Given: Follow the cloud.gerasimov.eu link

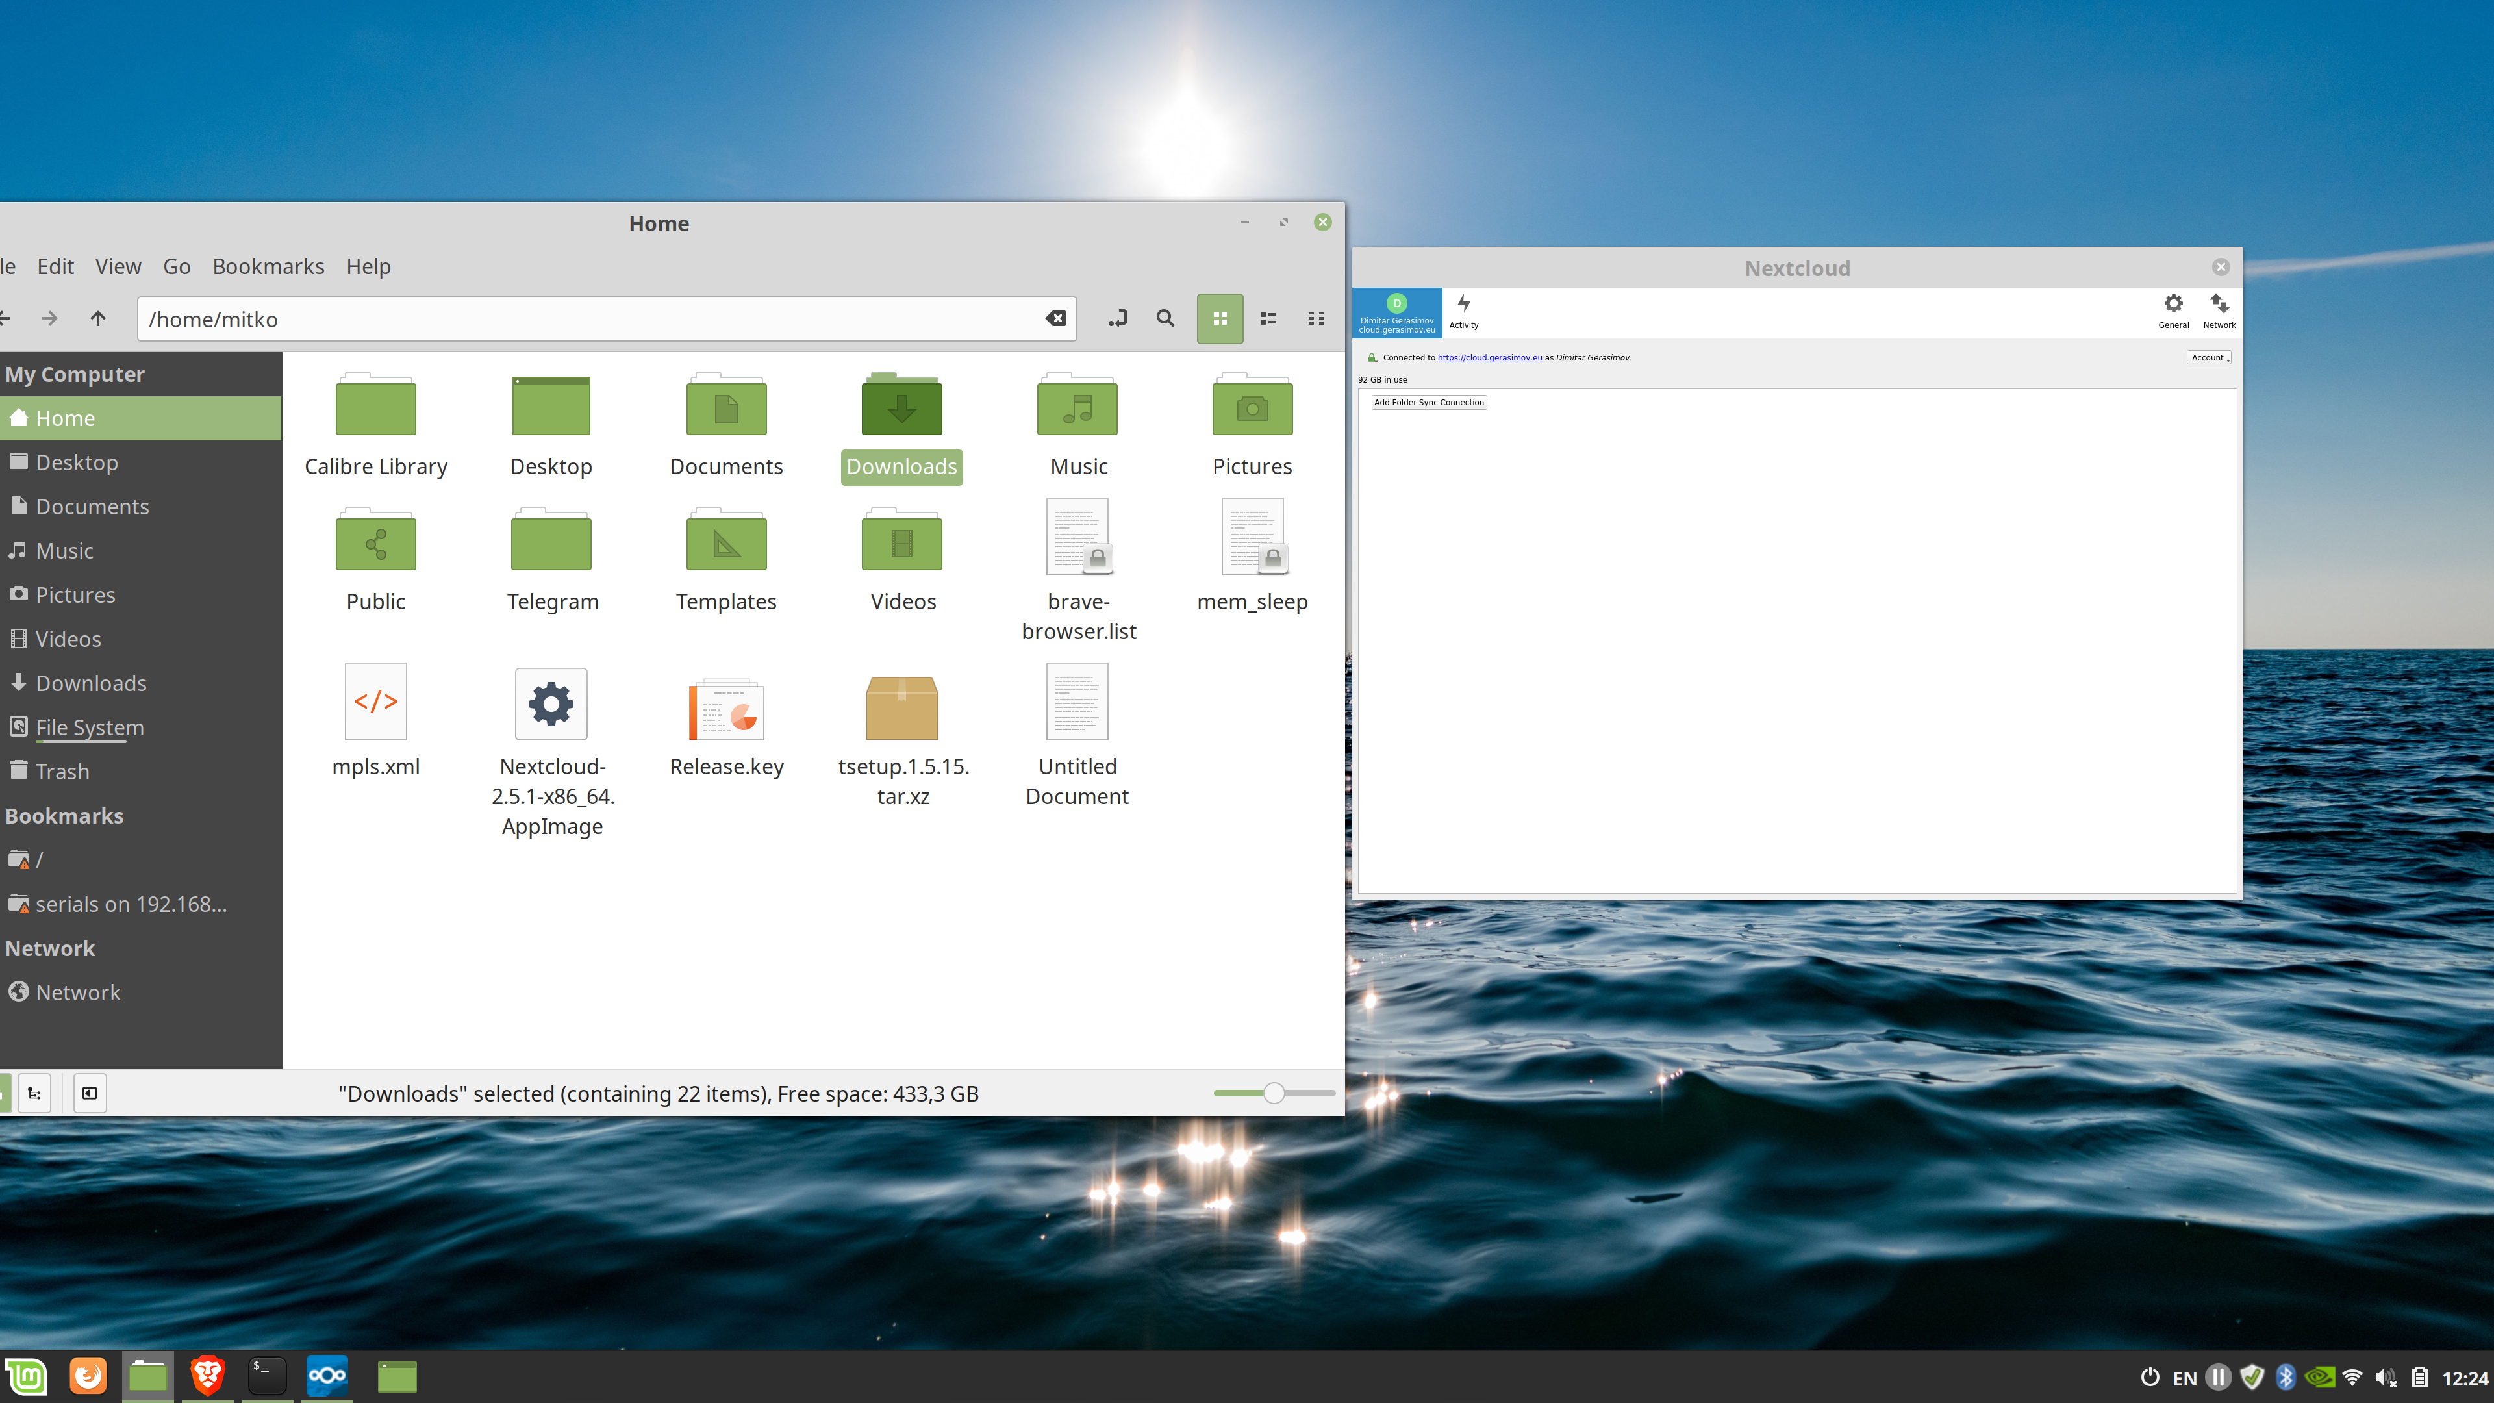Looking at the screenshot, I should 1489,357.
